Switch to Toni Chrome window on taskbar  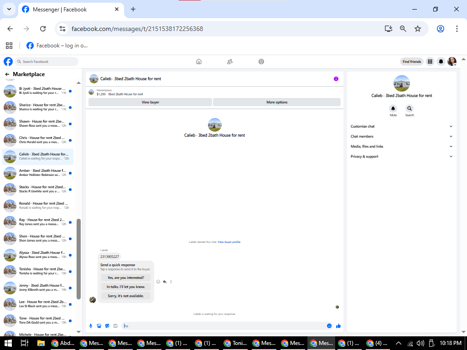pyautogui.click(x=236, y=343)
